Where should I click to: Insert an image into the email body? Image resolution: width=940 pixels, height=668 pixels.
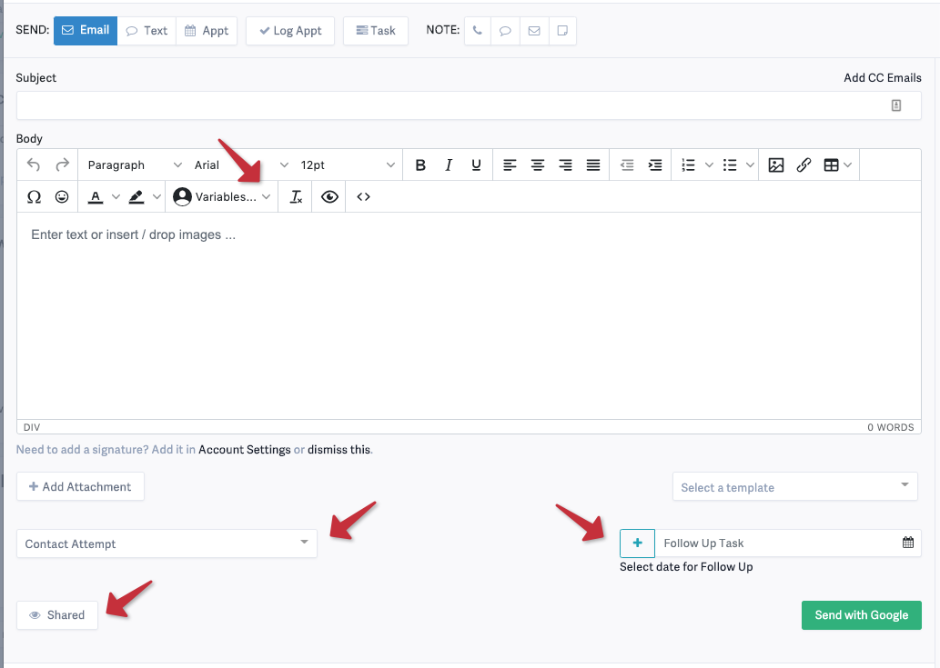775,165
